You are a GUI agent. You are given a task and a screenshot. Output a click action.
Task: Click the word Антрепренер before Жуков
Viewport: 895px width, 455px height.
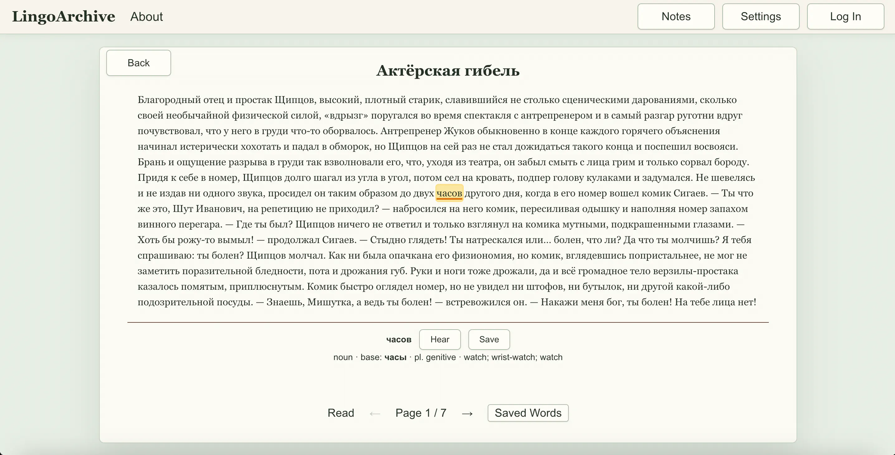pyautogui.click(x=411, y=131)
